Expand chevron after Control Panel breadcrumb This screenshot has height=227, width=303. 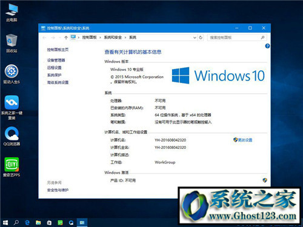[x=100, y=38]
